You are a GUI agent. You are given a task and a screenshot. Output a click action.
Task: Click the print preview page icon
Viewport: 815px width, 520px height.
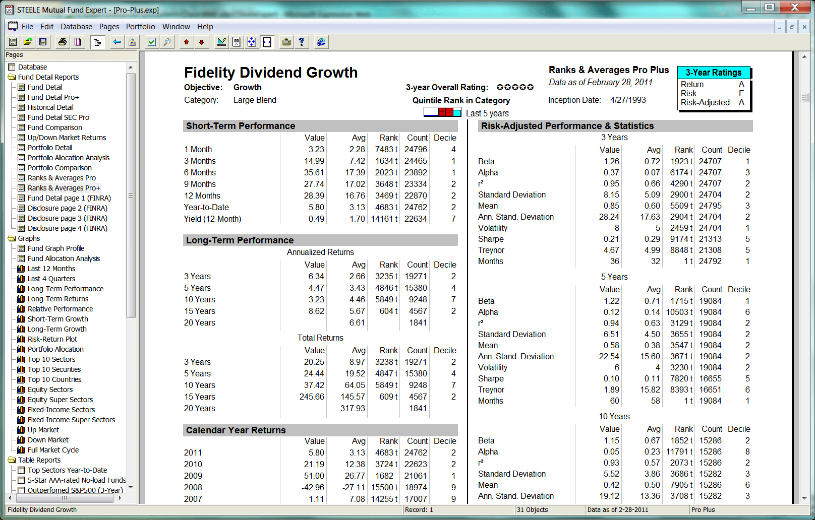tap(78, 42)
